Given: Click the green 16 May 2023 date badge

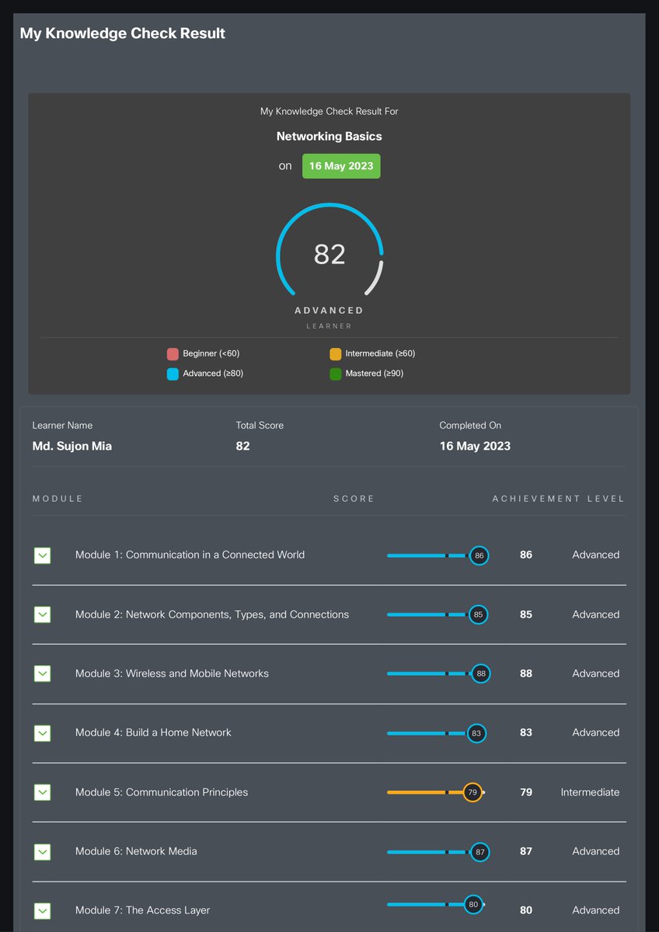Looking at the screenshot, I should pos(341,166).
